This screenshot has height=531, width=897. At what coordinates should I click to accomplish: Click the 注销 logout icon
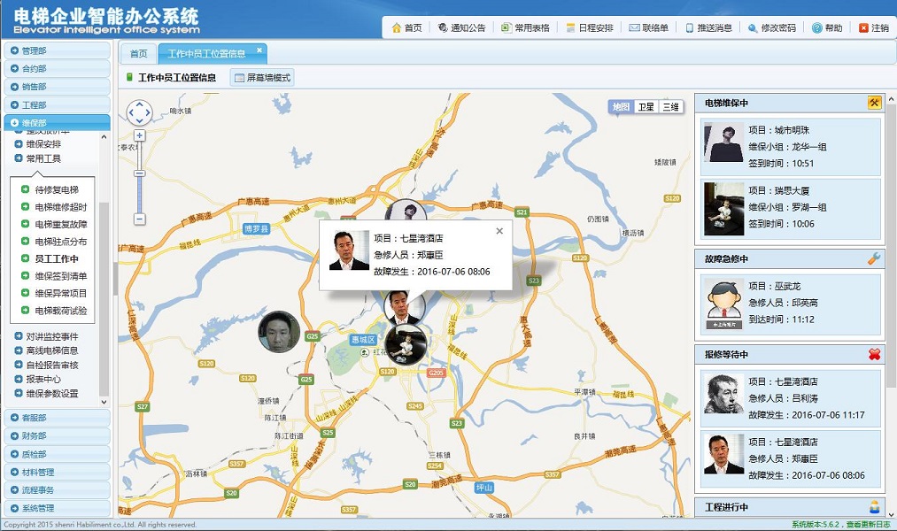pos(863,27)
